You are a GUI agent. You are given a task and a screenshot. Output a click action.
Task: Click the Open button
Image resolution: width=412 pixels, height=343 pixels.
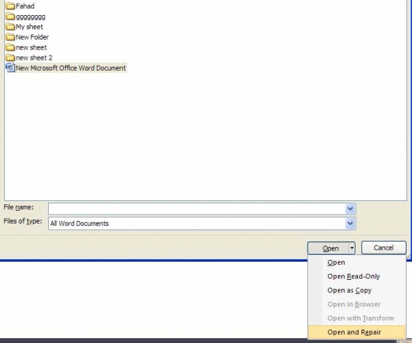pos(328,248)
